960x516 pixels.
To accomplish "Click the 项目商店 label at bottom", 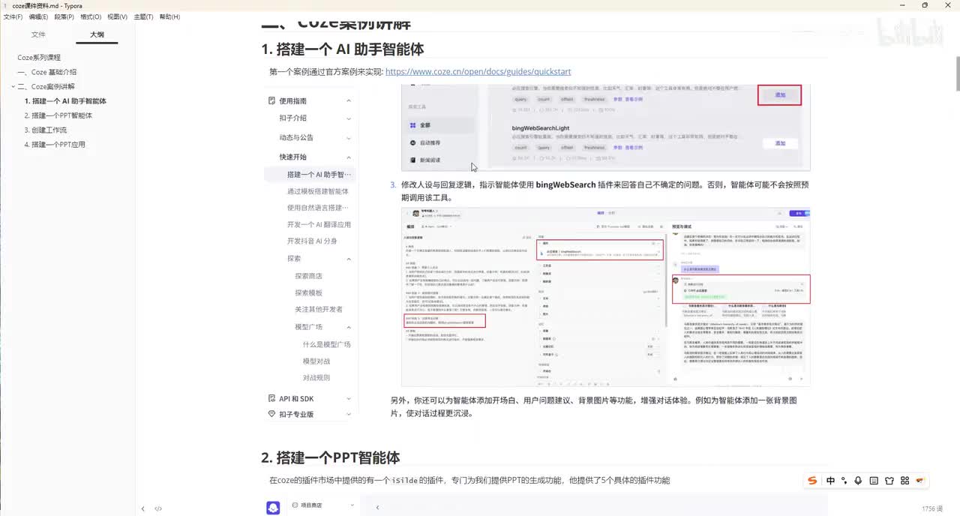I will tap(310, 505).
